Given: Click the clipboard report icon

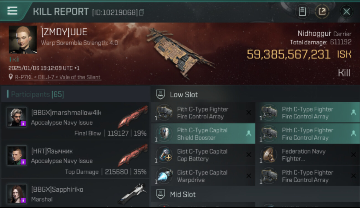Looking at the screenshot, I should pos(302,12).
